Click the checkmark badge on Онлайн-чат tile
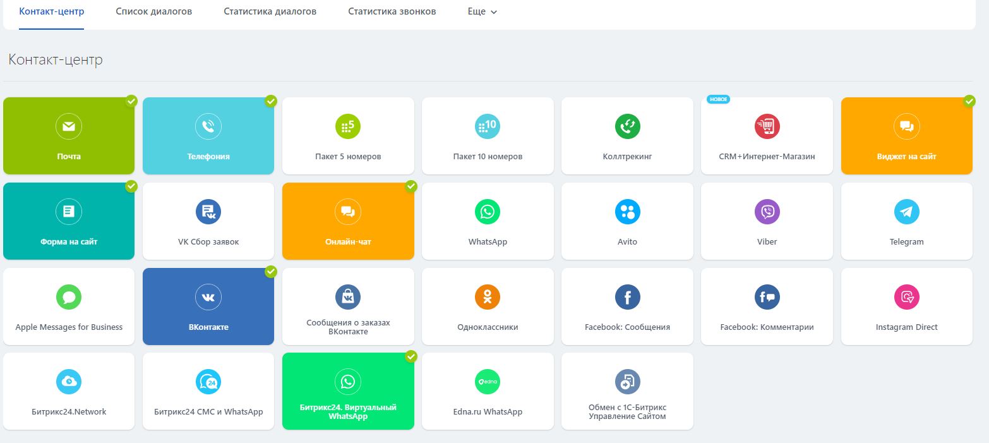 (411, 186)
